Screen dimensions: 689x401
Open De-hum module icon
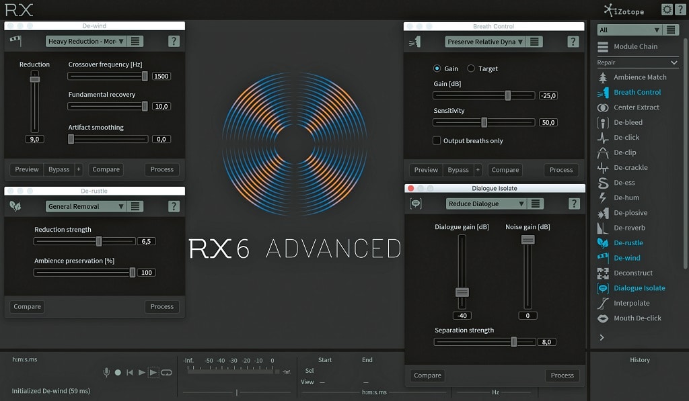603,198
